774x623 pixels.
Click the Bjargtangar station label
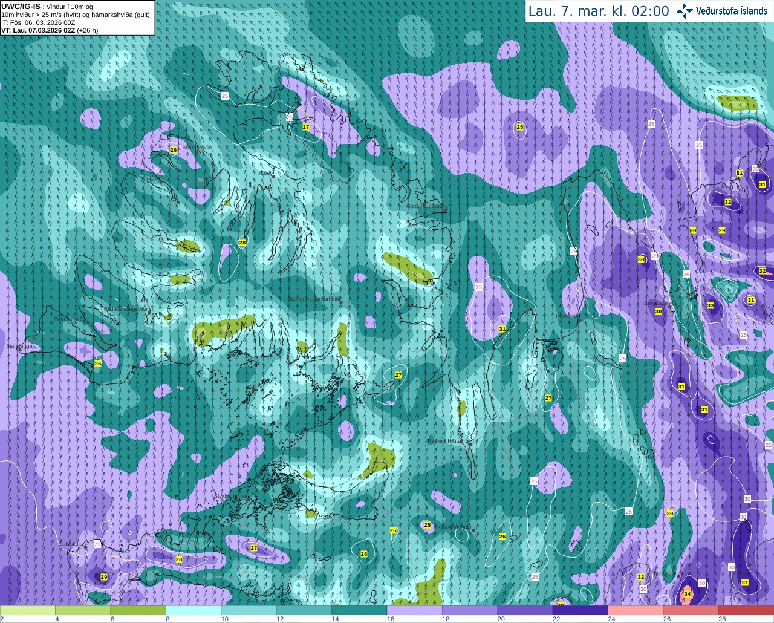pyautogui.click(x=20, y=346)
